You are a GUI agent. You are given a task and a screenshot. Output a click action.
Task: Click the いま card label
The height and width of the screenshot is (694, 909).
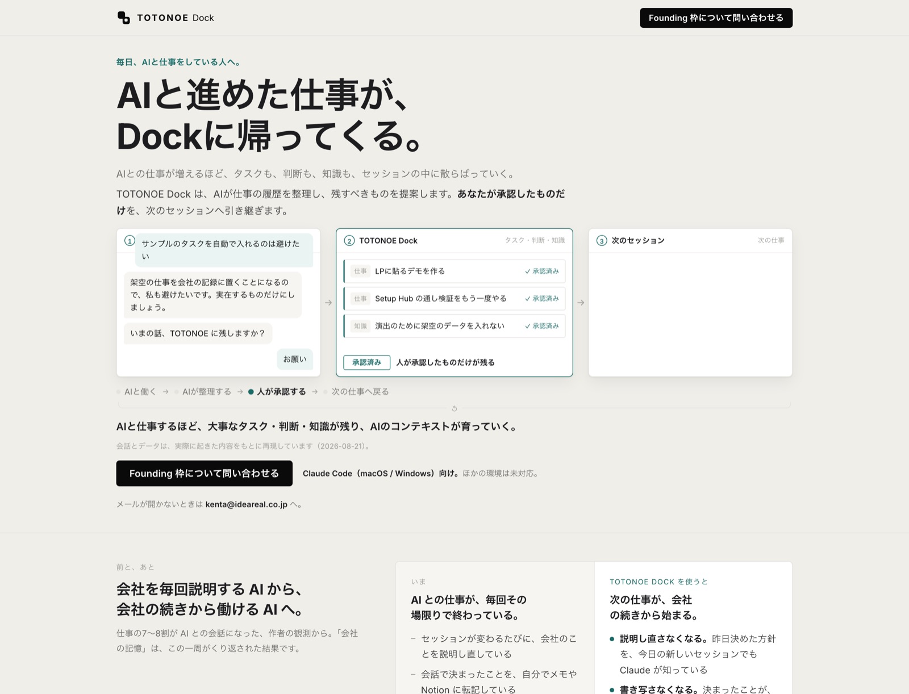[418, 582]
